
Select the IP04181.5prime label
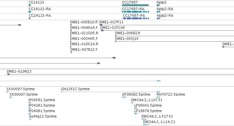point(42,105)
